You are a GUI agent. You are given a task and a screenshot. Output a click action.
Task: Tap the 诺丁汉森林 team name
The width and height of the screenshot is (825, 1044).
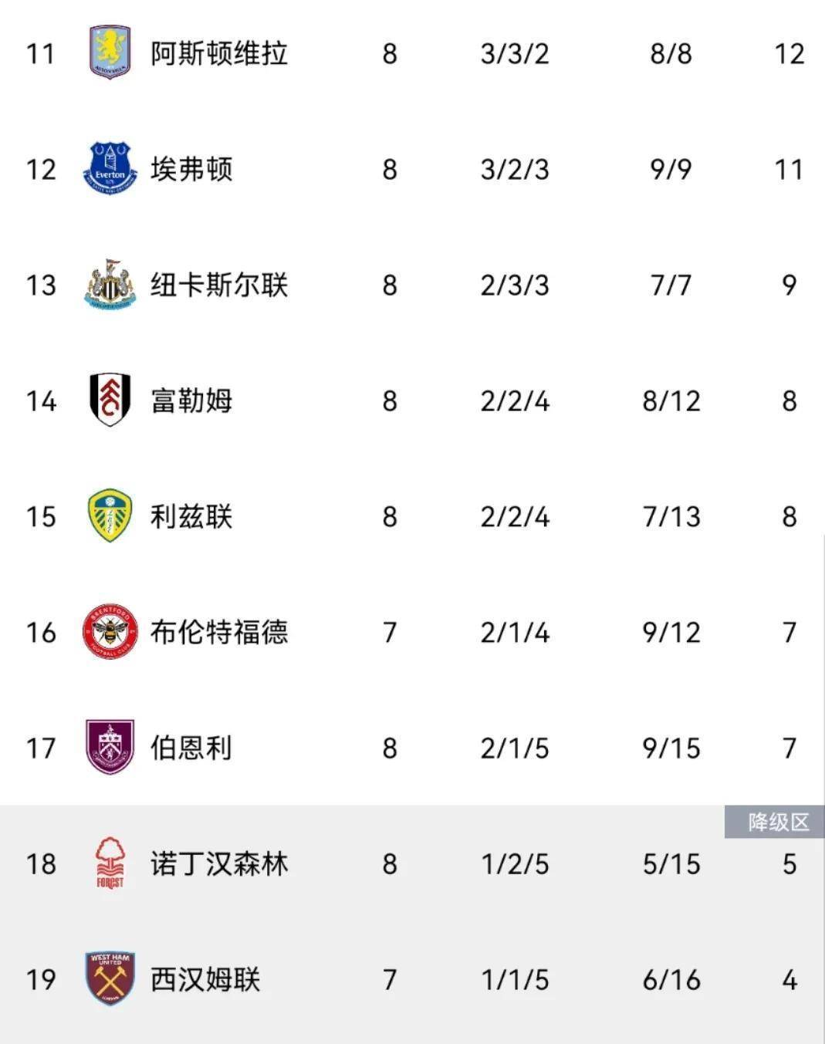click(x=219, y=864)
